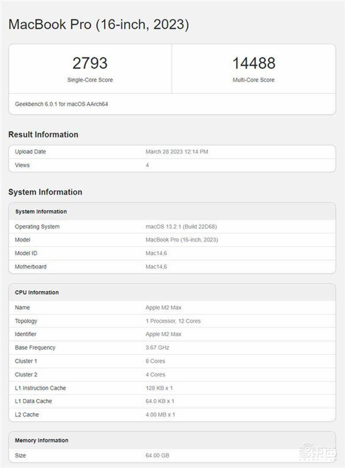345x468 pixels.
Task: Click the L2 Cache value 4.00 MB x 1
Action: pyautogui.click(x=160, y=415)
